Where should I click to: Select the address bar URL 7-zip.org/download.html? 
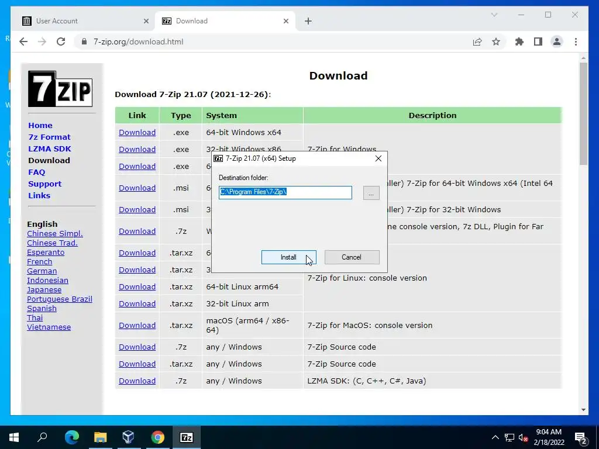138,42
